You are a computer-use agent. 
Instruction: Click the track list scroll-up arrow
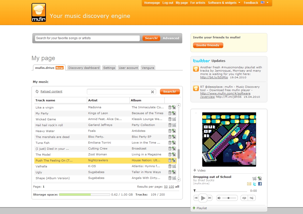(179, 105)
